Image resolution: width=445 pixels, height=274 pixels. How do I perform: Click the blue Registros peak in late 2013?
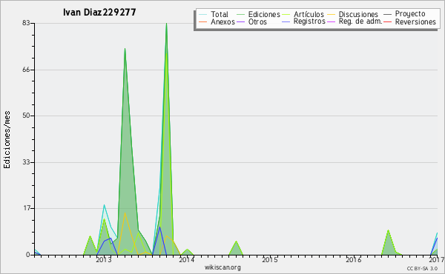click(x=159, y=227)
